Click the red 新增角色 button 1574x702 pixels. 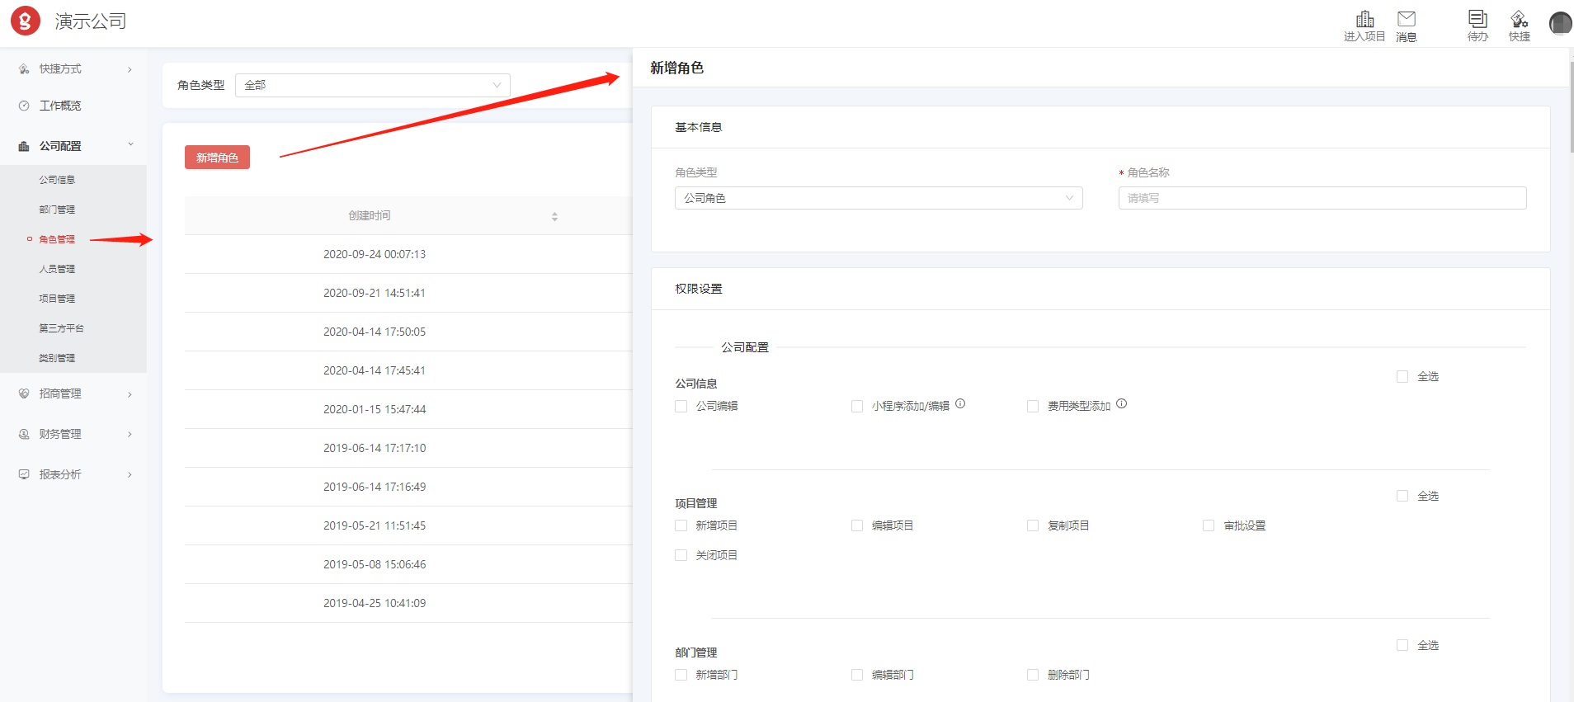217,158
